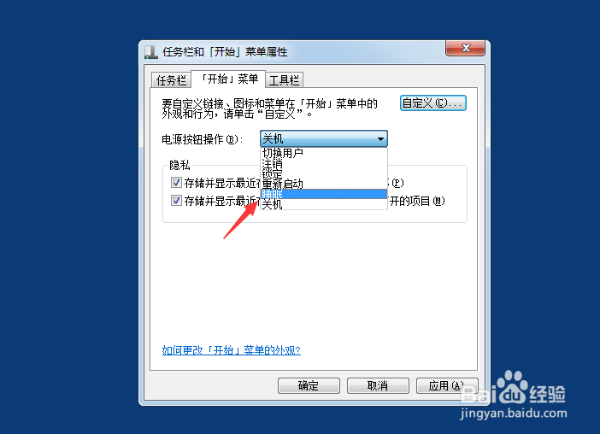The height and width of the screenshot is (434, 600).
Task: Select the 「开始」菜单 tab
Action: pos(228,79)
